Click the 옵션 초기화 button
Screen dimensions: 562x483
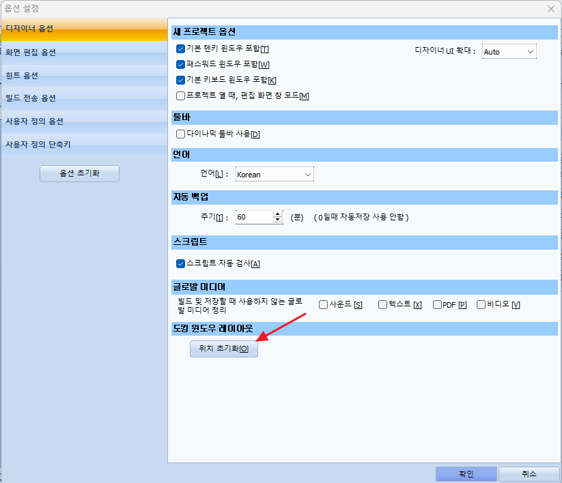[x=79, y=173]
